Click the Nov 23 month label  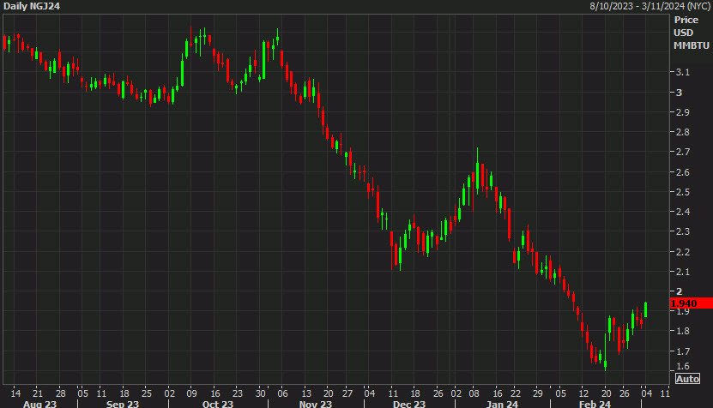click(315, 404)
